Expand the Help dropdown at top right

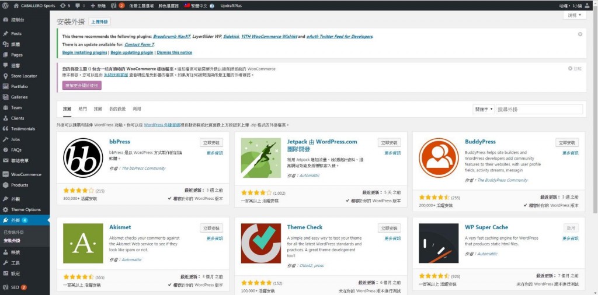[x=575, y=15]
